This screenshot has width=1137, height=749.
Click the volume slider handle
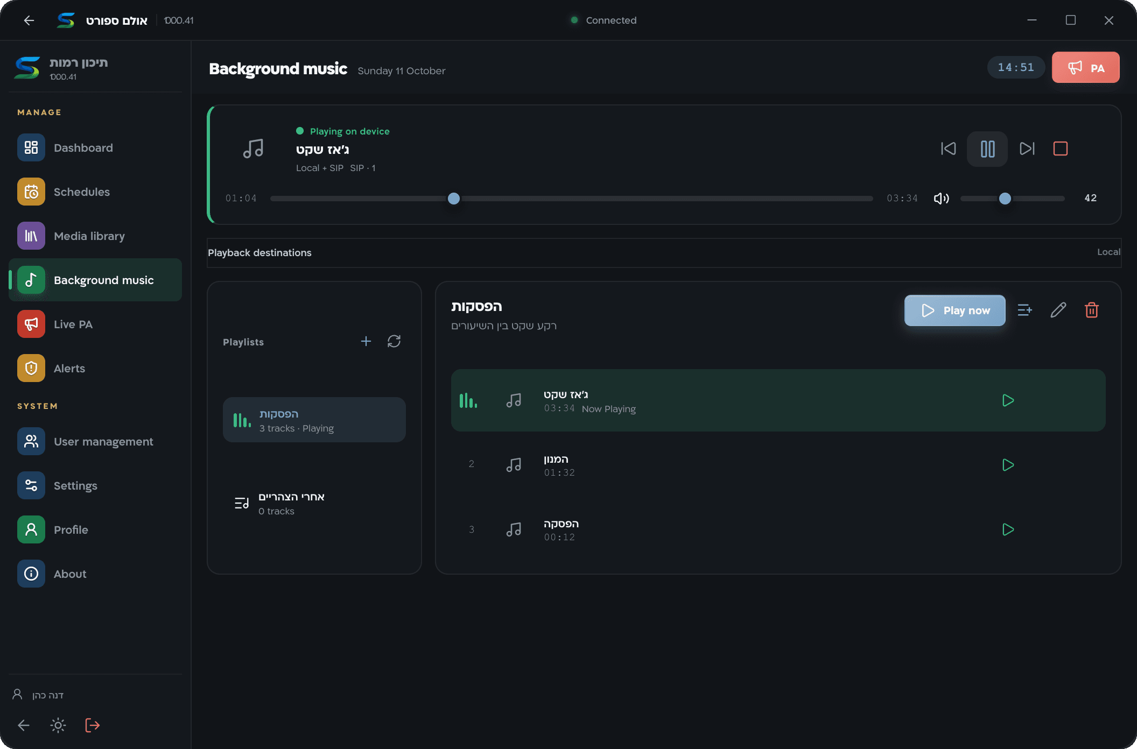1005,199
